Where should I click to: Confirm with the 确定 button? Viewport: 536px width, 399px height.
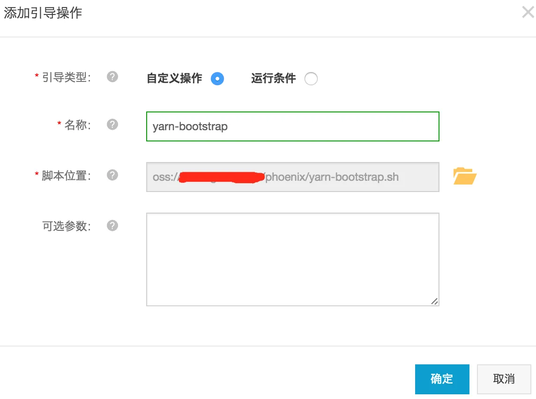click(x=442, y=379)
